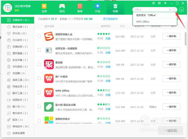Click 投票 link for 聚划算
This screenshot has width=188, height=139.
(108, 67)
